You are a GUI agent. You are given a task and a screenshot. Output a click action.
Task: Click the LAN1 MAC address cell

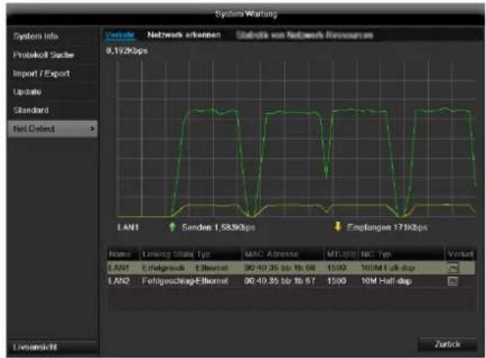click(x=280, y=268)
